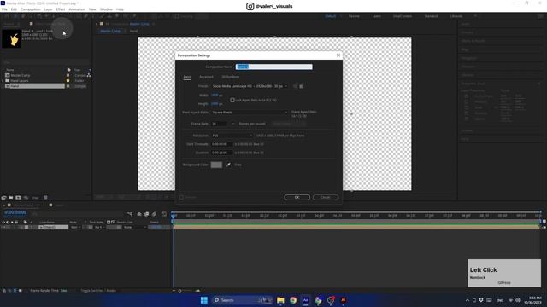The width and height of the screenshot is (547, 307).
Task: Toggle Lock Aspect Ratio checkbox
Action: pyautogui.click(x=232, y=101)
